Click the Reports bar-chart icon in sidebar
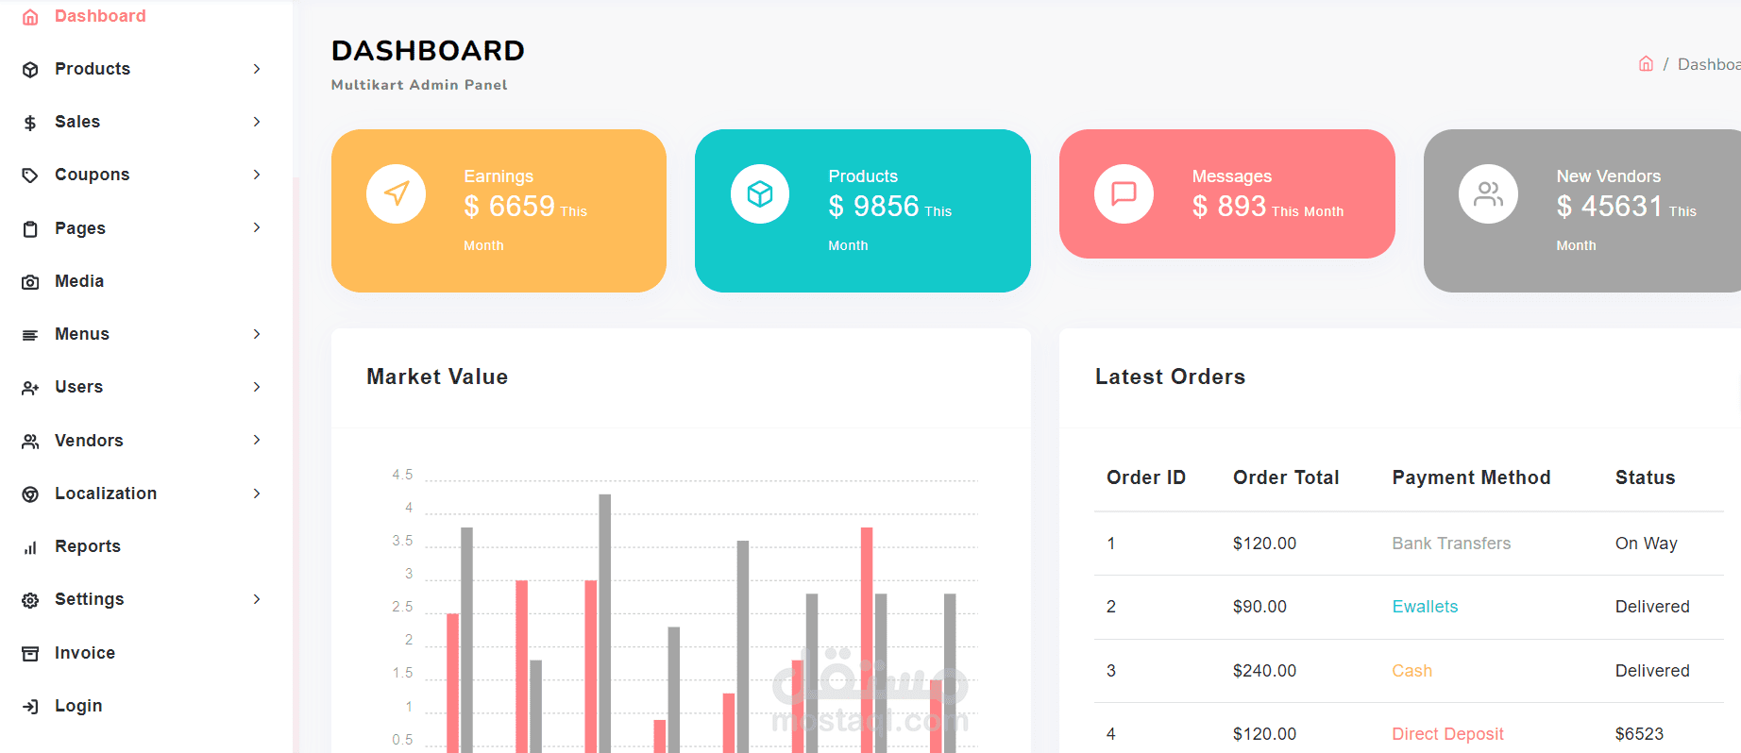 point(30,547)
